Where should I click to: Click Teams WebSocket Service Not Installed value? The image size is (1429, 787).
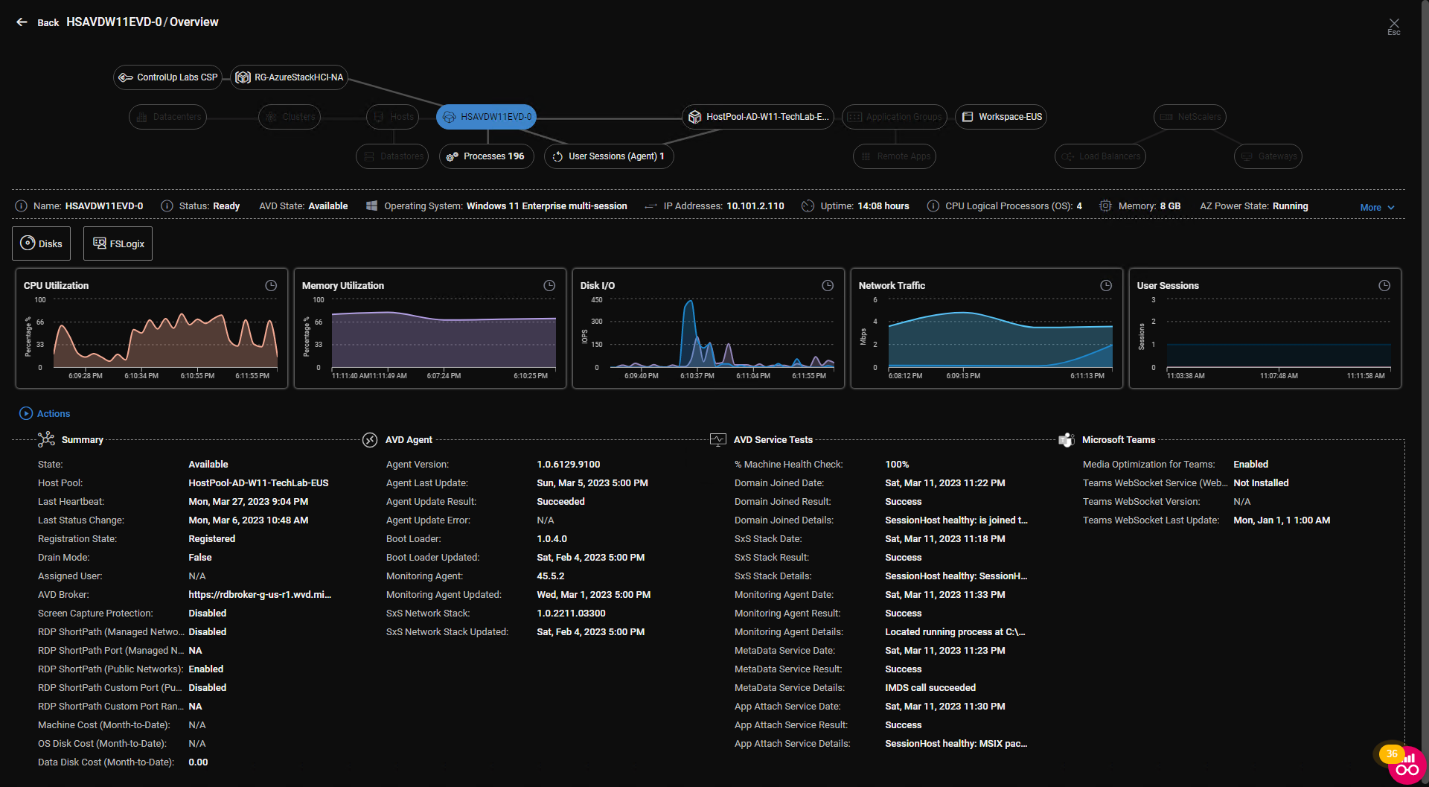tap(1261, 483)
